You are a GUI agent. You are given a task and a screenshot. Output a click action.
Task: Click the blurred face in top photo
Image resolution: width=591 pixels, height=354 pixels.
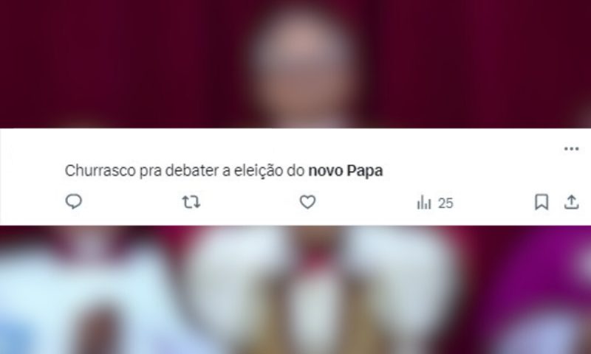[x=300, y=64]
